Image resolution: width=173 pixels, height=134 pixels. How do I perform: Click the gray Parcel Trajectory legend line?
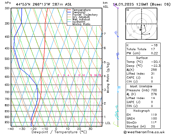(69, 15)
